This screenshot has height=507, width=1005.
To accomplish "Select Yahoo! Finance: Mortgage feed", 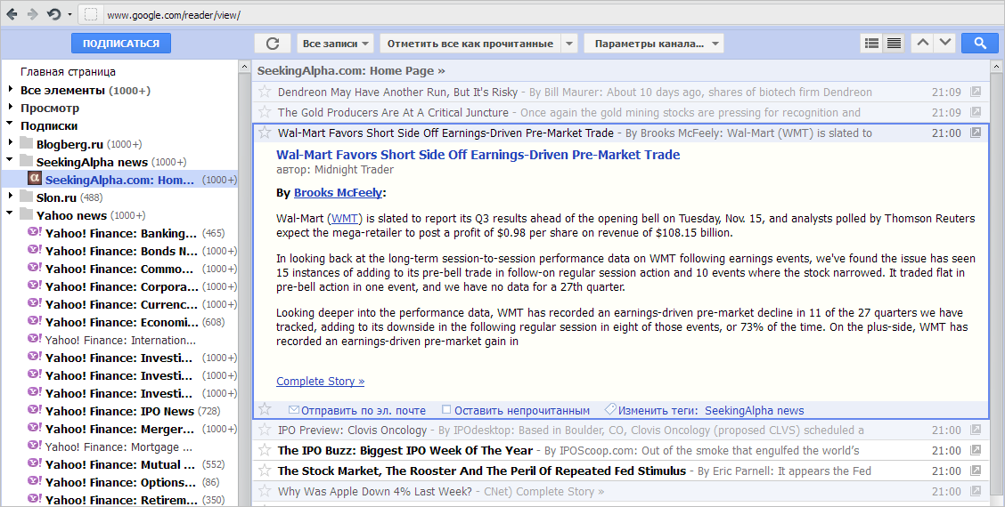I will point(118,447).
